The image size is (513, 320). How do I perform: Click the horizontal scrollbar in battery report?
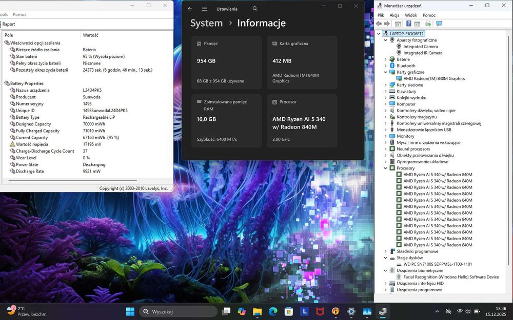coord(72,181)
